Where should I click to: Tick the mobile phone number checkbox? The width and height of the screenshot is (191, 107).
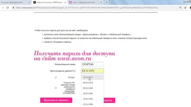56,88
